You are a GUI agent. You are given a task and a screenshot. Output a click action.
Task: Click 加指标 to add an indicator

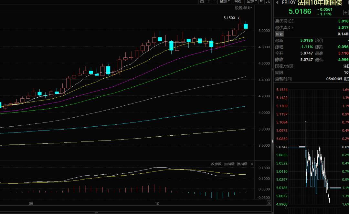[x=229, y=164]
